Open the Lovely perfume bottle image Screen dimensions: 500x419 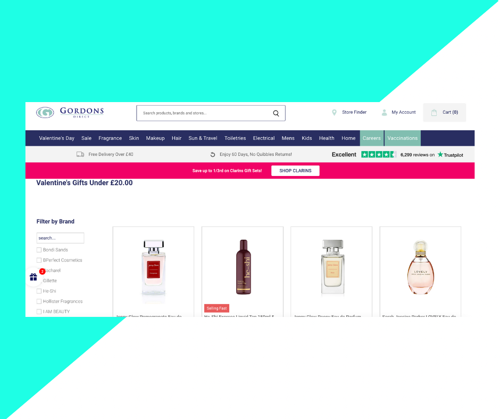[x=421, y=267]
